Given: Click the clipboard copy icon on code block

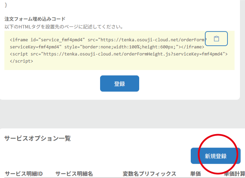Looking at the screenshot, I should coord(216,39).
